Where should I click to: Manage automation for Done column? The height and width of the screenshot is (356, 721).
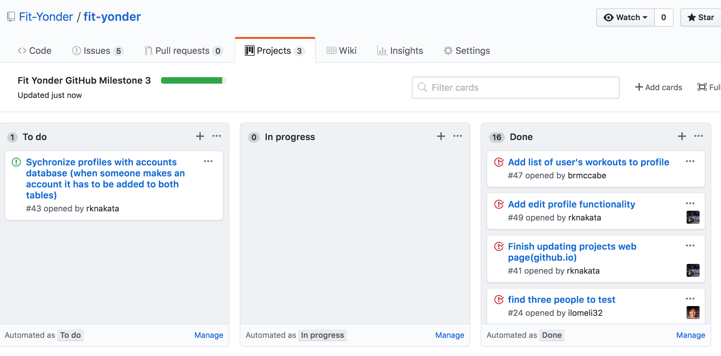coord(691,335)
